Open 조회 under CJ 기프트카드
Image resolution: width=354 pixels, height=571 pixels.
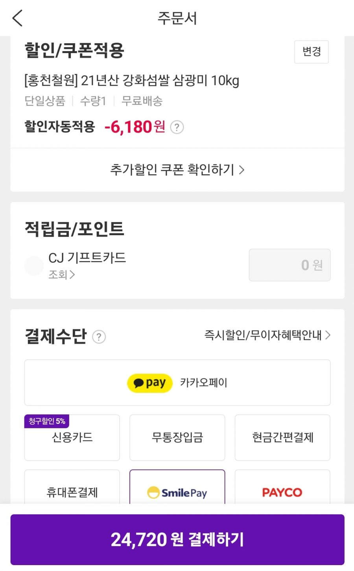click(62, 274)
